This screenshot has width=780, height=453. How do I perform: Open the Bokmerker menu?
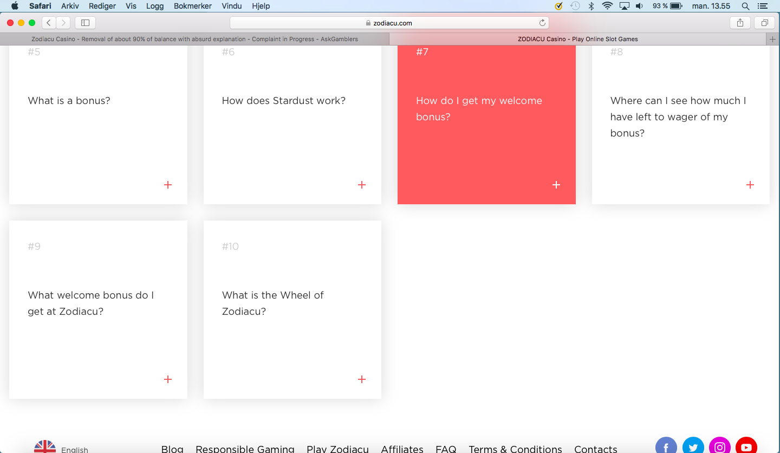(x=193, y=6)
